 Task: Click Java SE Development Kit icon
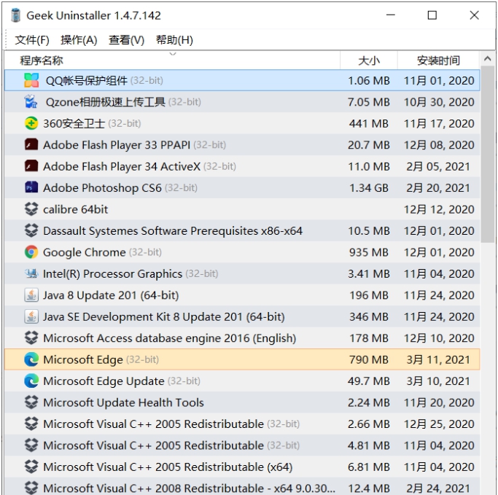pos(31,316)
